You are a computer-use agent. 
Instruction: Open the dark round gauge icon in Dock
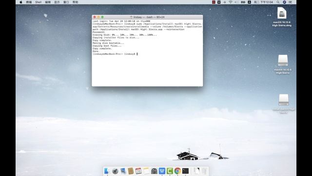(x=154, y=171)
